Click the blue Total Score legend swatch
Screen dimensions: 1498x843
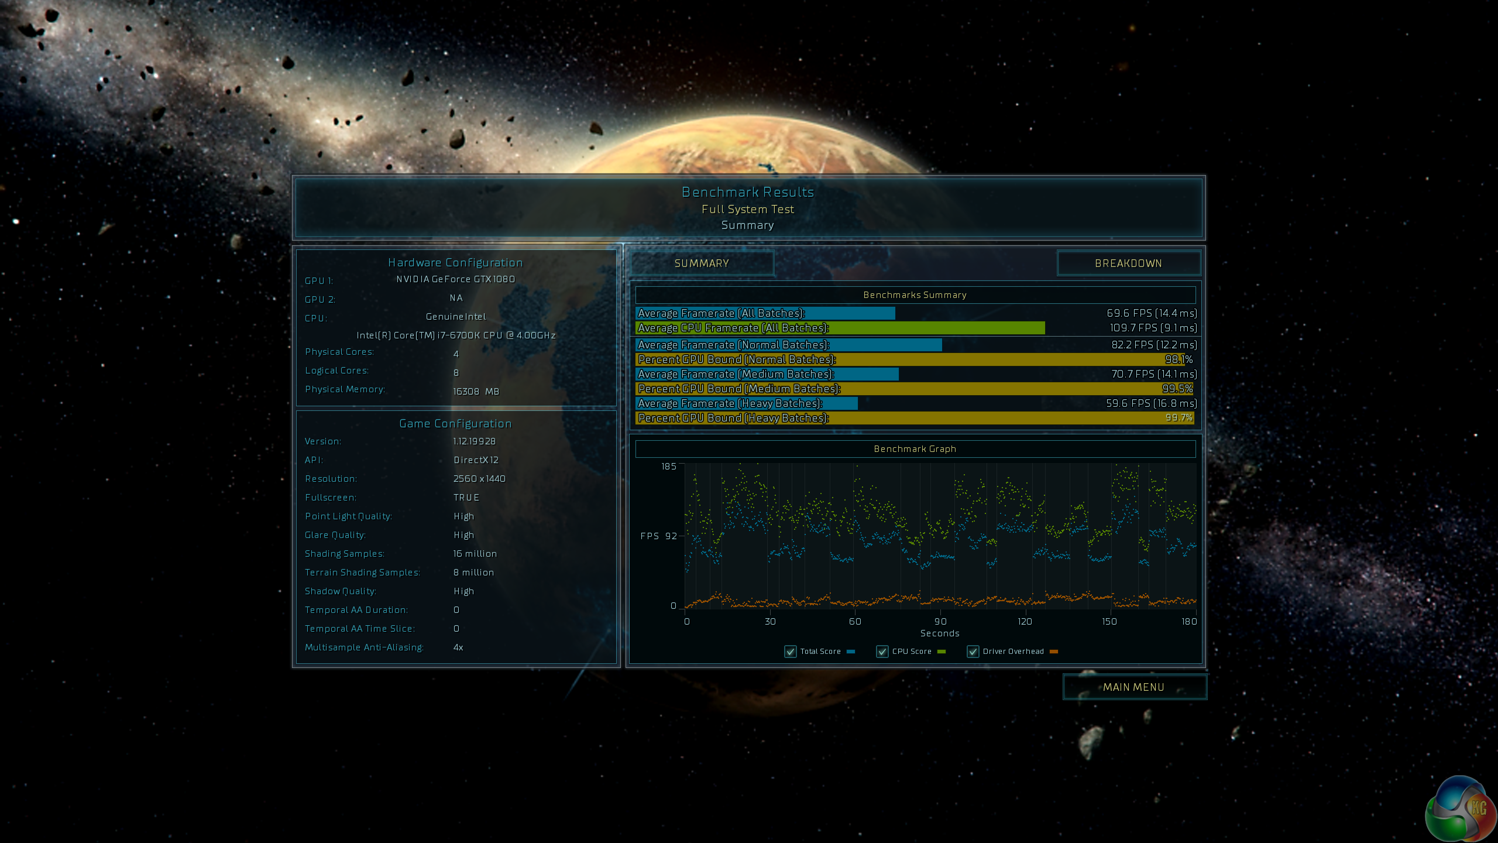point(851,652)
